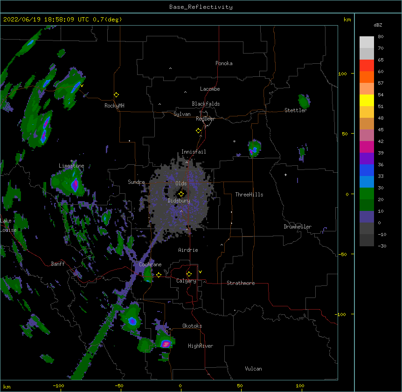This screenshot has width=402, height=392.
Task: Select the 54 dBZ yellow color swatch
Action: click(367, 100)
